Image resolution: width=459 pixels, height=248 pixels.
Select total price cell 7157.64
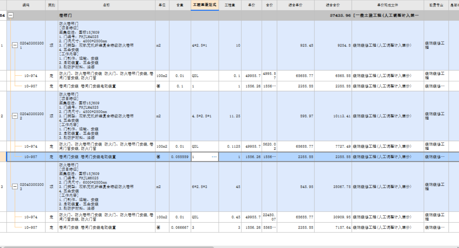click(x=333, y=228)
